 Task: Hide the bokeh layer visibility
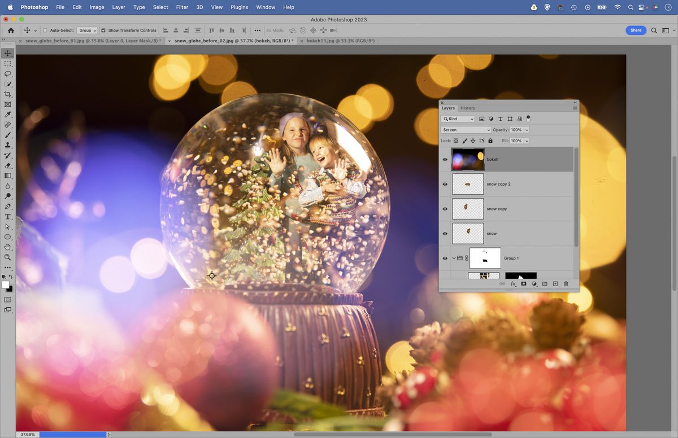click(445, 159)
